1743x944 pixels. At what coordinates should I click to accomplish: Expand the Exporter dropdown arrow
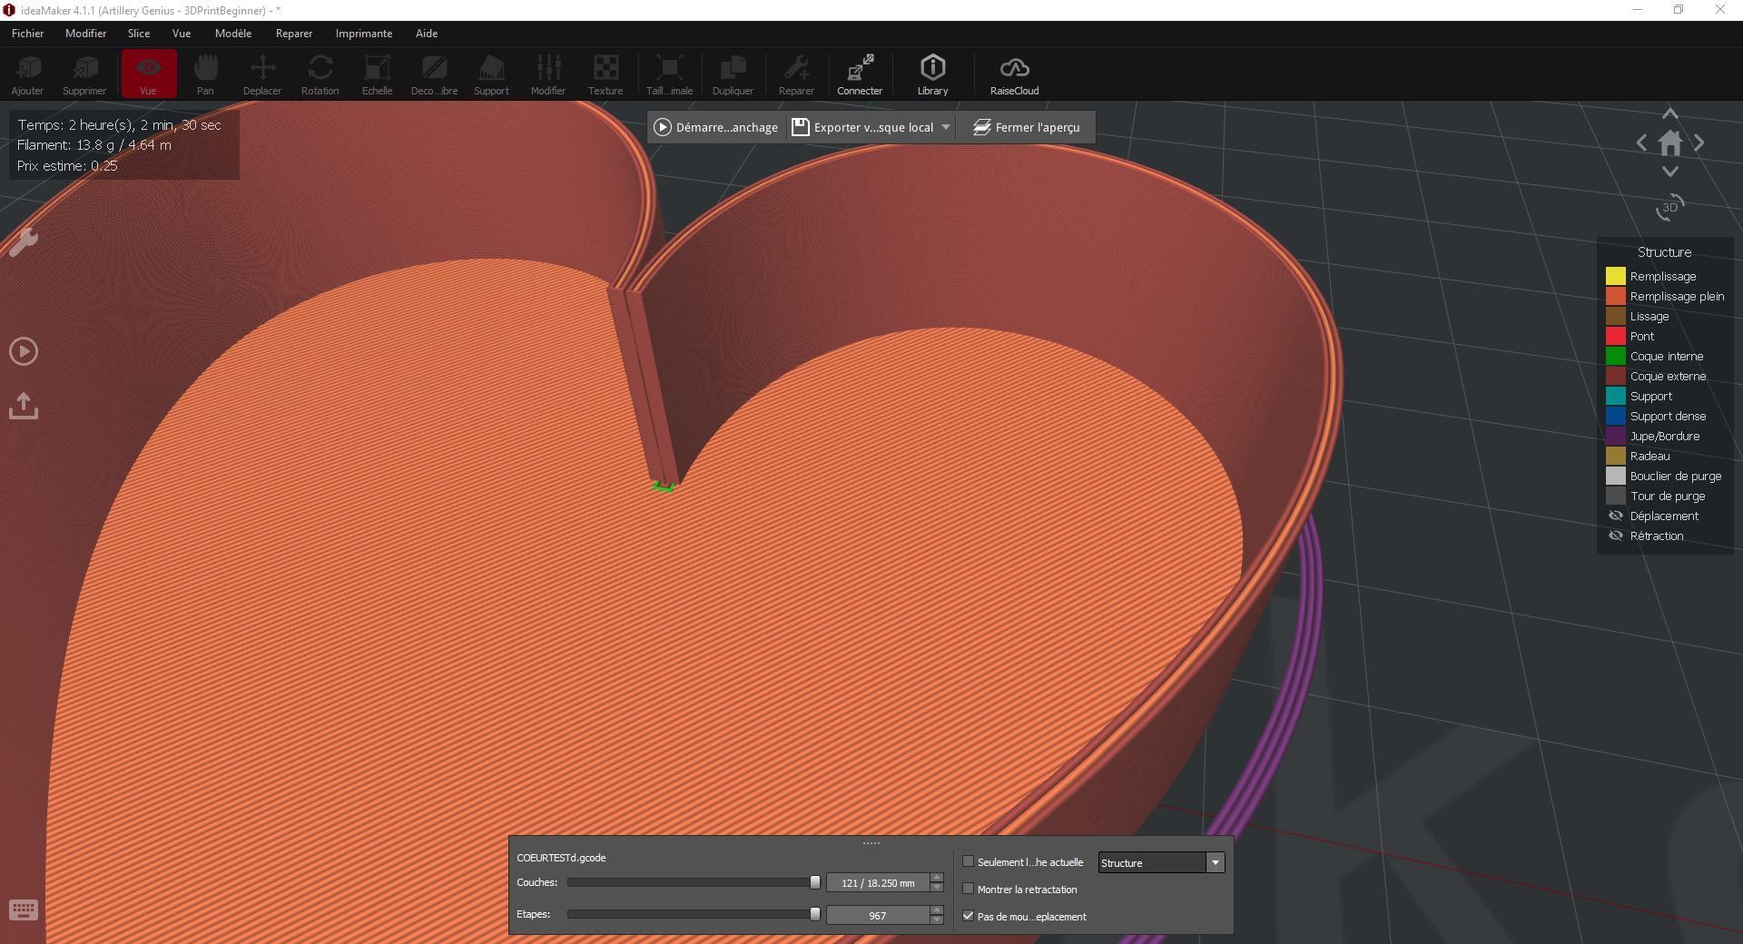[x=945, y=127]
